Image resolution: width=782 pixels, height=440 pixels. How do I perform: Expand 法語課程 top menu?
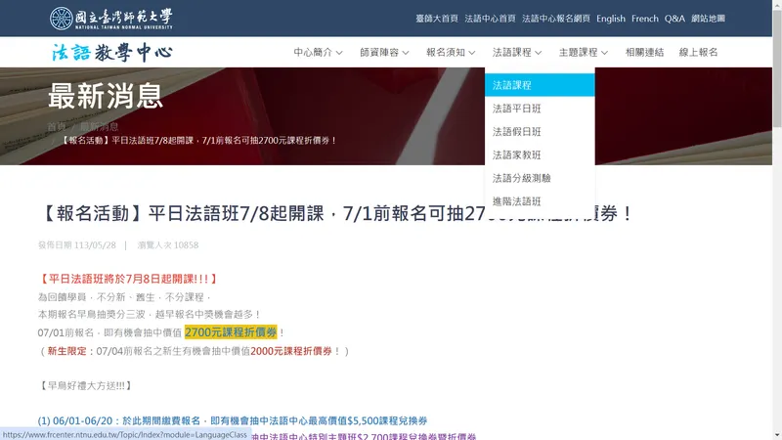click(517, 52)
